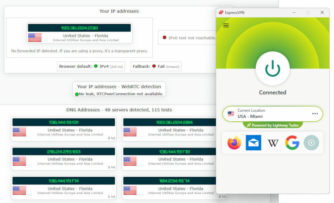Toggle the VPN power button off
This screenshot has width=334, height=203.
click(x=272, y=68)
